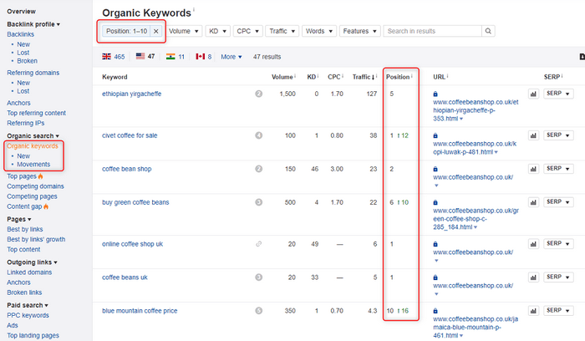
Task: Open Competing domains in the sidebar
Action: (x=35, y=186)
